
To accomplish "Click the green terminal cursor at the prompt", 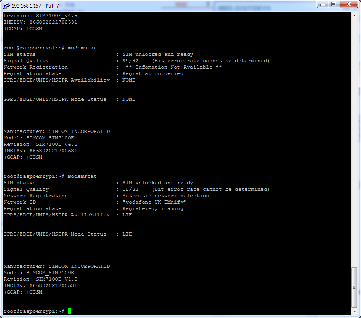I will (x=69, y=311).
